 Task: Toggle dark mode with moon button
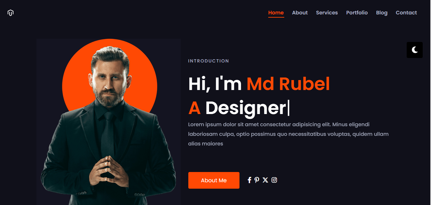pyautogui.click(x=414, y=50)
